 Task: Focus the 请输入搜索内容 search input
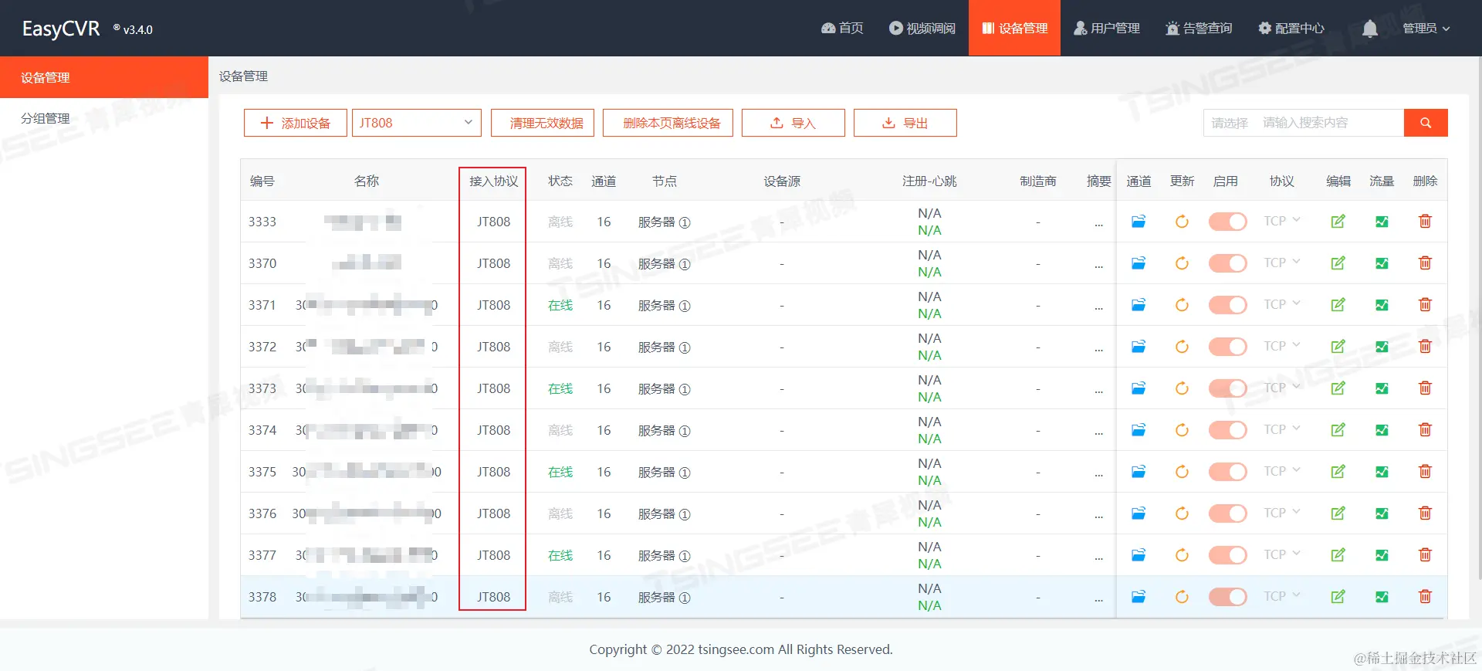[x=1329, y=123]
